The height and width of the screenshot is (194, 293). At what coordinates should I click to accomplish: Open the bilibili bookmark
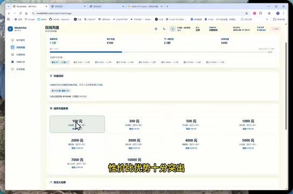[42, 19]
